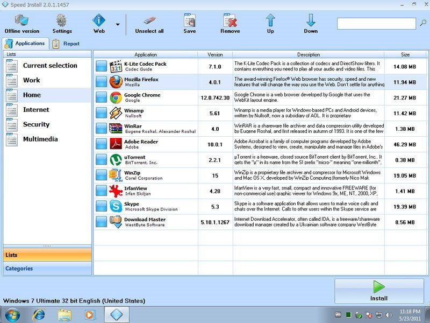The height and width of the screenshot is (323, 430).
Task: Expand the Web dropdown arrow
Action: 118,24
